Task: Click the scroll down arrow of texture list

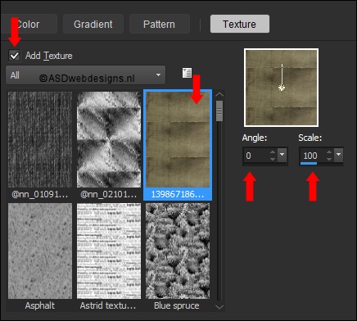Action: coord(219,307)
